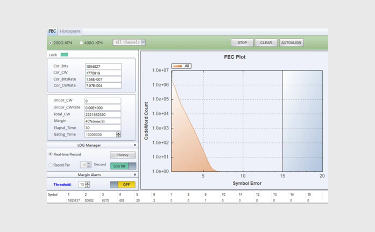Click the symbol 2 count 80692
Image resolution: width=375 pixels, height=232 pixels.
click(x=89, y=200)
